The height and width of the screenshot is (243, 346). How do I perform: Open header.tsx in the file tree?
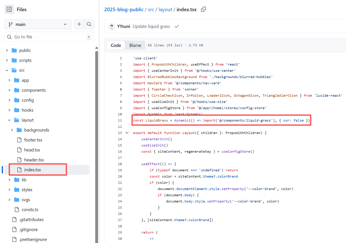tap(34, 160)
